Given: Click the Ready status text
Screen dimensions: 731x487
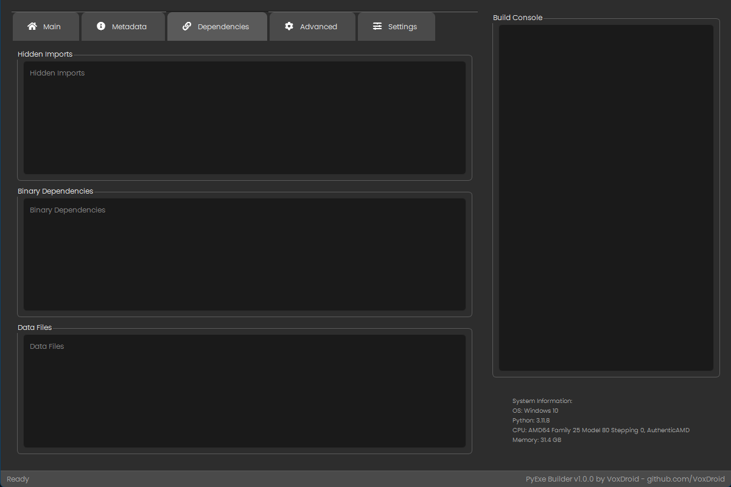Looking at the screenshot, I should (x=18, y=478).
